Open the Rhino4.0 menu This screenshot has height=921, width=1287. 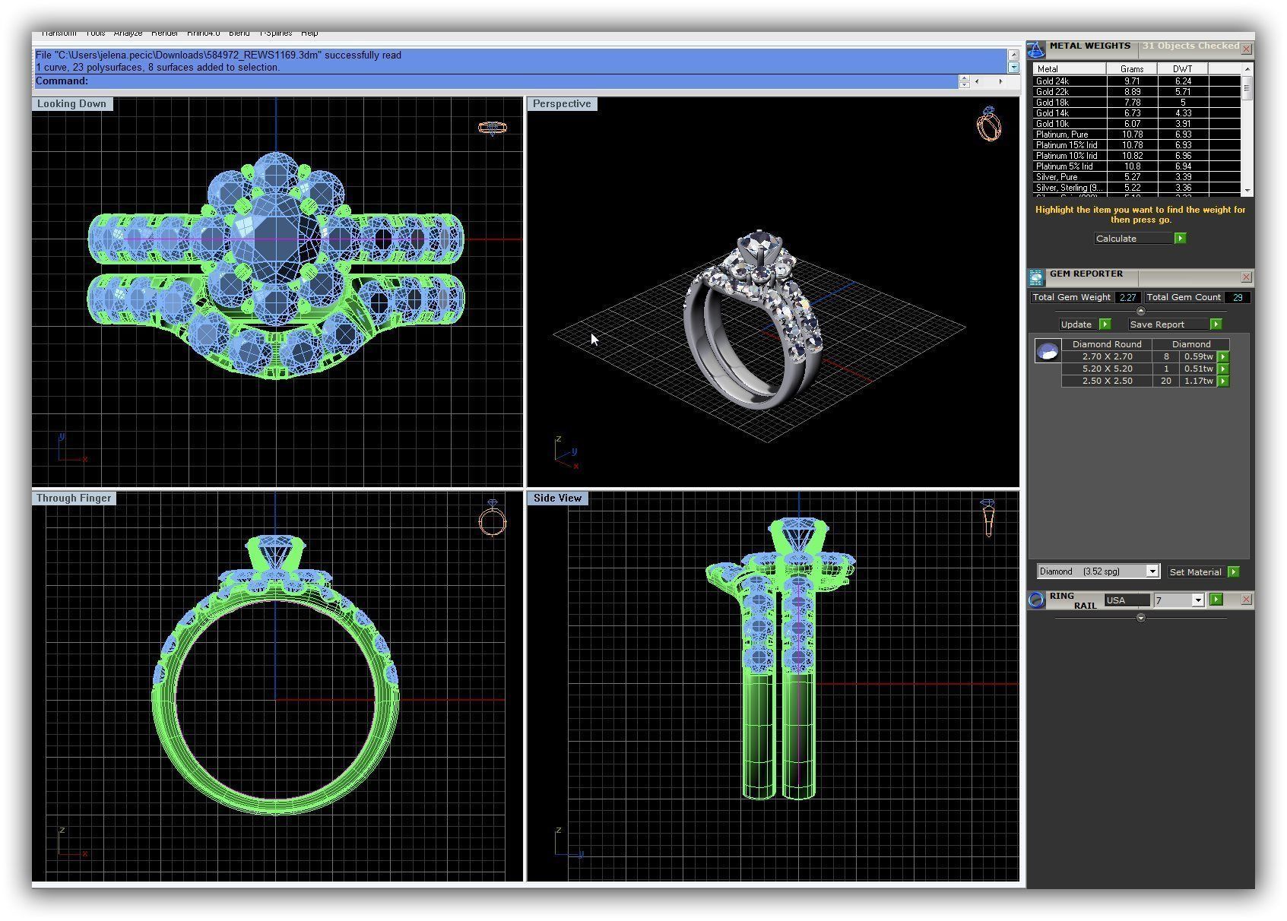[x=203, y=34]
